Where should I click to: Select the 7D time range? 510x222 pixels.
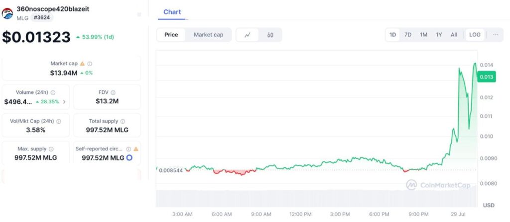[408, 35]
